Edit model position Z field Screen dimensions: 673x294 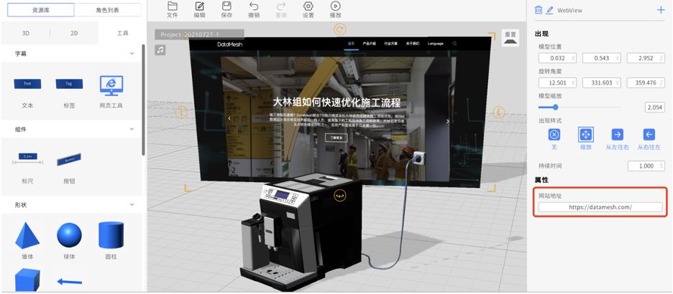(x=646, y=58)
